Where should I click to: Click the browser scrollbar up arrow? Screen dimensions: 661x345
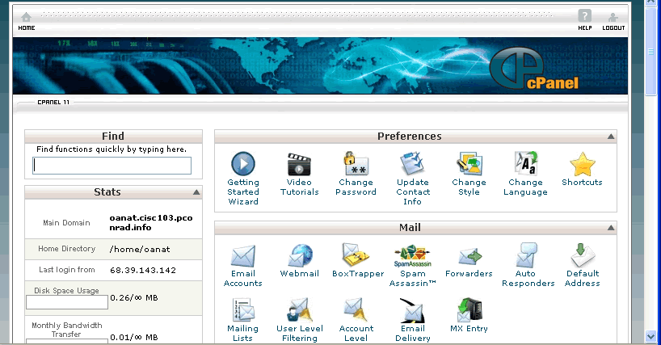coord(650,2)
